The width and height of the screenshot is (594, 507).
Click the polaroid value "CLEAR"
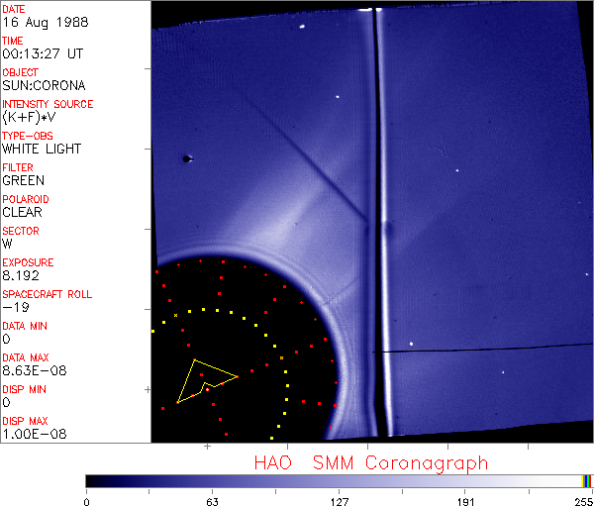(22, 212)
